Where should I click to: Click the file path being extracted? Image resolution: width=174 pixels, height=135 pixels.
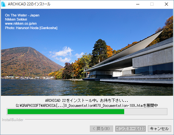[x=87, y=105]
